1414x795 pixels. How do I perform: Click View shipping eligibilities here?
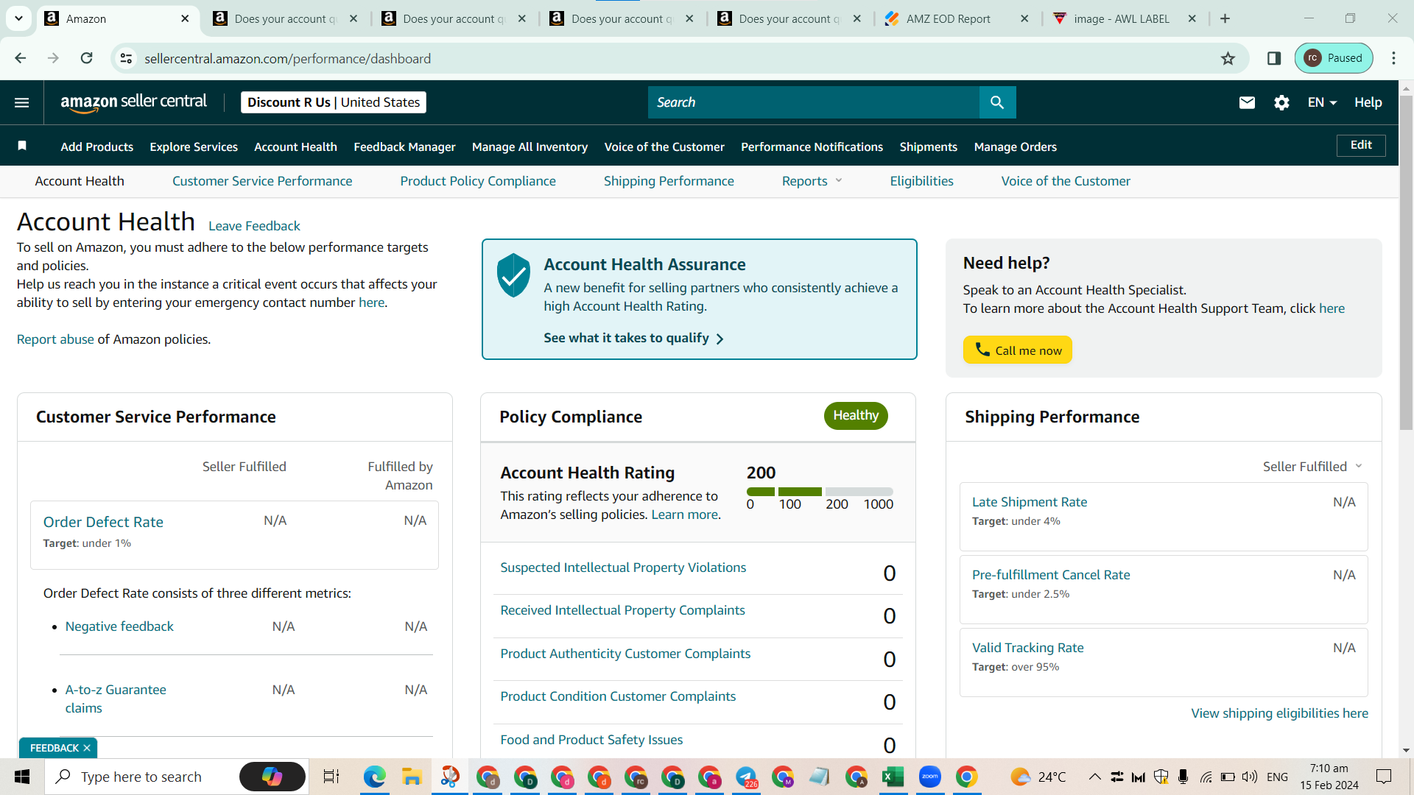tap(1279, 713)
